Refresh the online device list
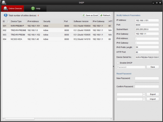The width and height of the screenshot is (163, 122). pos(105,15)
